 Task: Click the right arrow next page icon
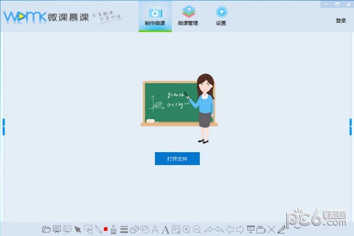[x=240, y=229]
